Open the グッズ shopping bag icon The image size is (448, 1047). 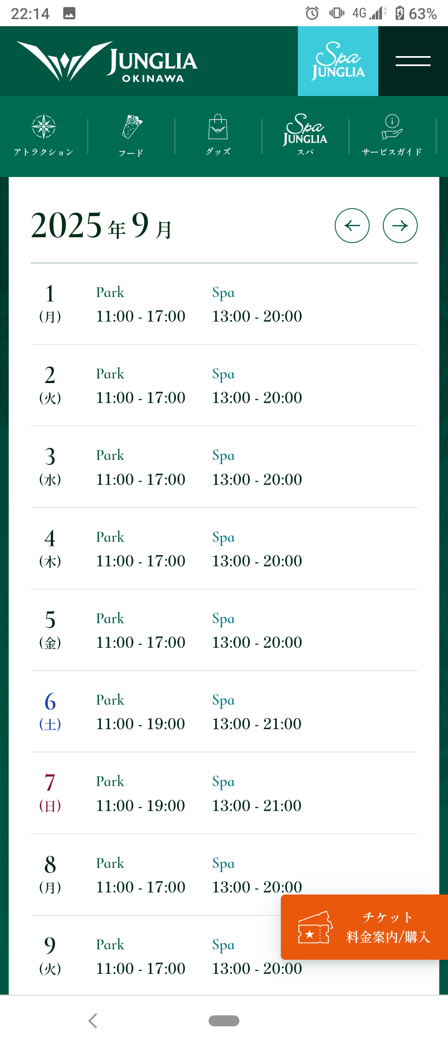pos(218,127)
